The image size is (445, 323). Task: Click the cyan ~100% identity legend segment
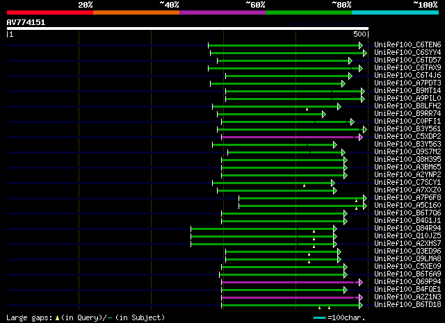[396, 13]
